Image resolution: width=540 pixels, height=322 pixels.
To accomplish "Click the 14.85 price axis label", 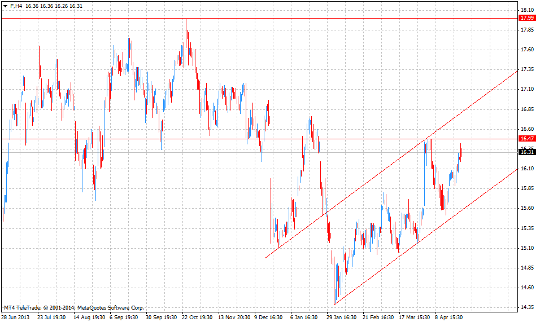I will click(x=527, y=268).
